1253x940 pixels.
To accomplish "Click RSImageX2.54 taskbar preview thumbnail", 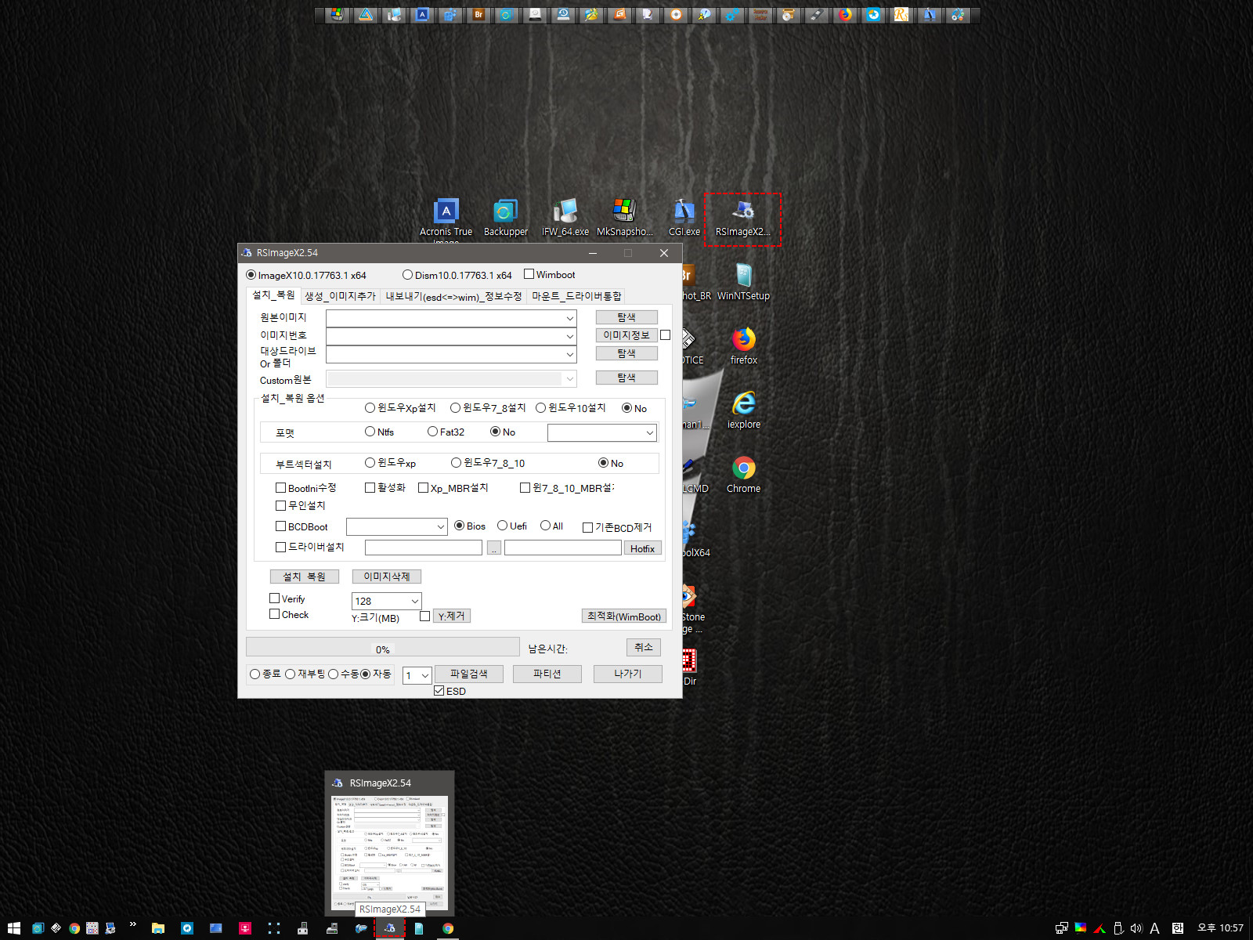I will [x=389, y=852].
